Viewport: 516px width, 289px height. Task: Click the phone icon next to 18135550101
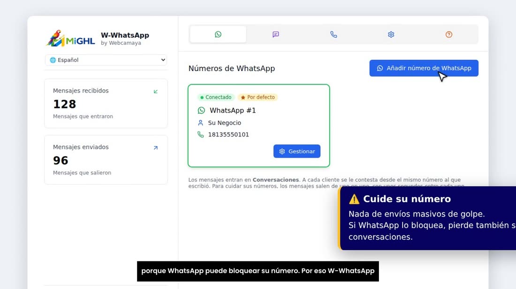click(x=200, y=135)
